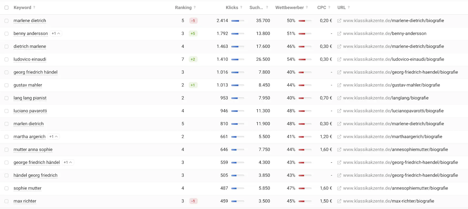Image resolution: width=468 pixels, height=209 pixels.
Task: Click help icon next to Keyword header
Action: click(x=34, y=7)
